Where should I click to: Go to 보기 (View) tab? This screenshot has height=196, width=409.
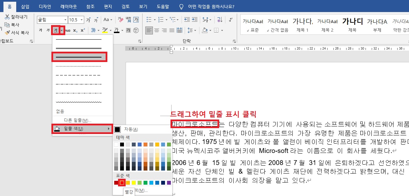coord(143,7)
